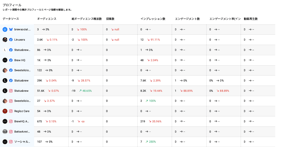
Task: Select the Regloz Care profile avatar
Action: 5,111
